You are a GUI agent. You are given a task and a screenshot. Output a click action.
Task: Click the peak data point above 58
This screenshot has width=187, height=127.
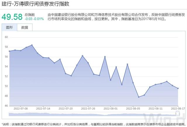click(32, 45)
